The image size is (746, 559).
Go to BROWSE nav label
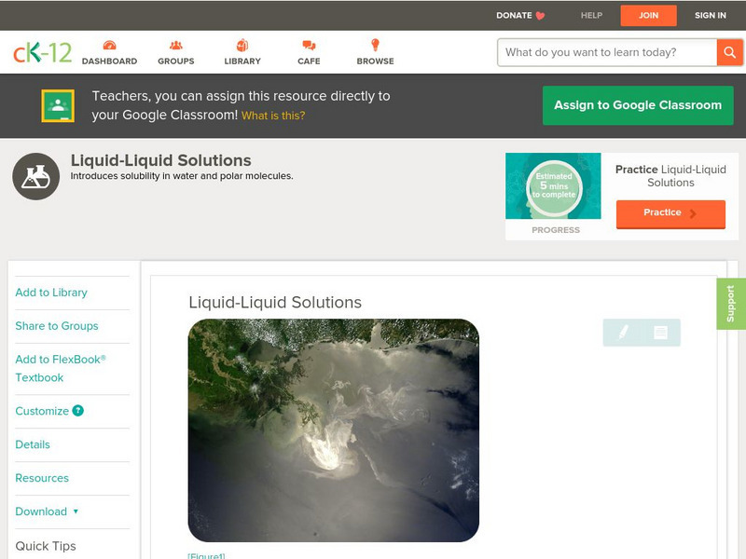pyautogui.click(x=376, y=61)
